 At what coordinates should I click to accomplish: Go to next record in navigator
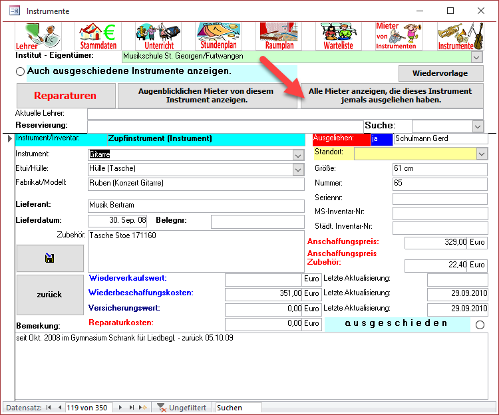[120, 408]
